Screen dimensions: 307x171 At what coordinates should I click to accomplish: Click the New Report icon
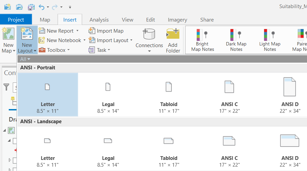point(42,31)
